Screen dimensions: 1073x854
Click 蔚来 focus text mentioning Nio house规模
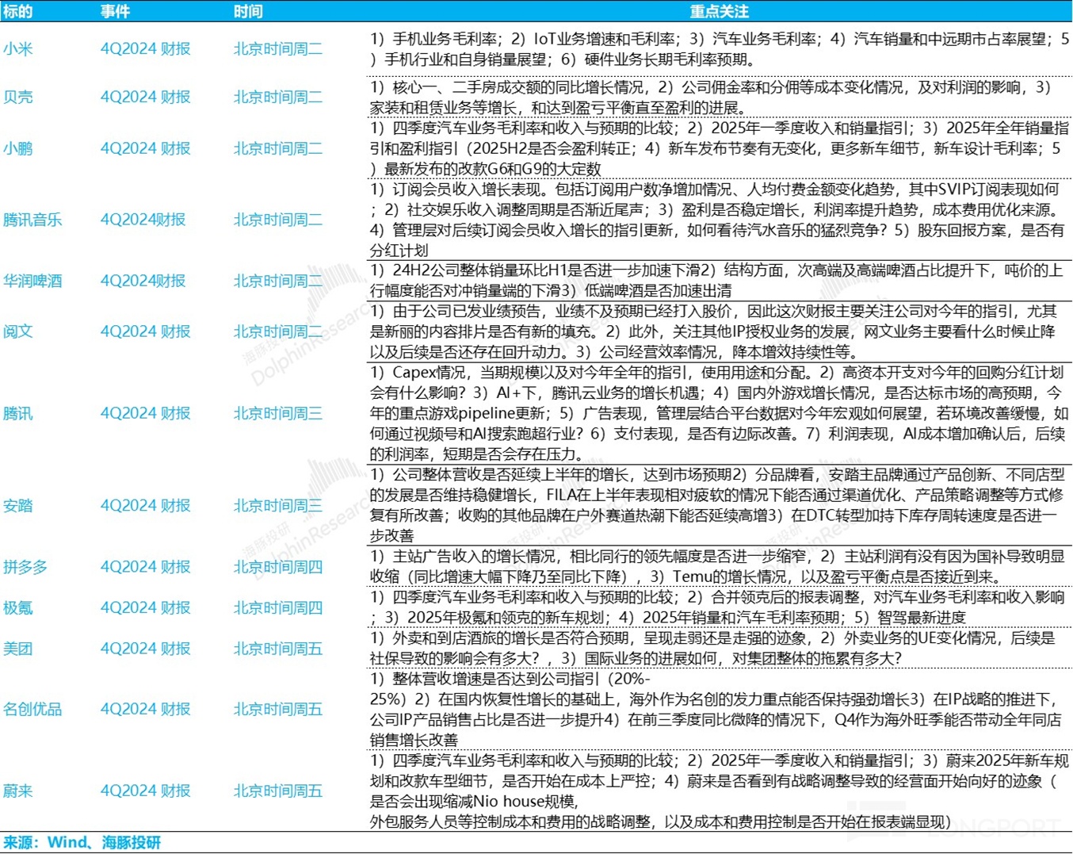[720, 791]
